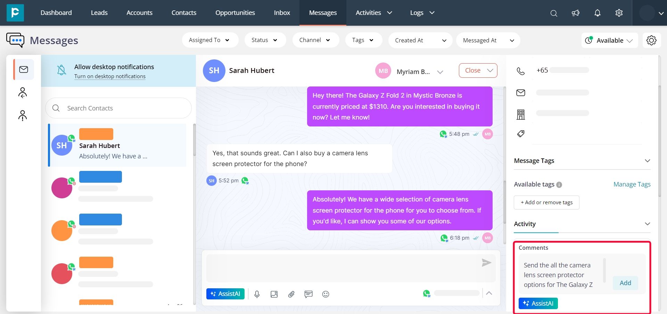The image size is (667, 314).
Task: Click the email icon in contact details
Action: point(521,93)
